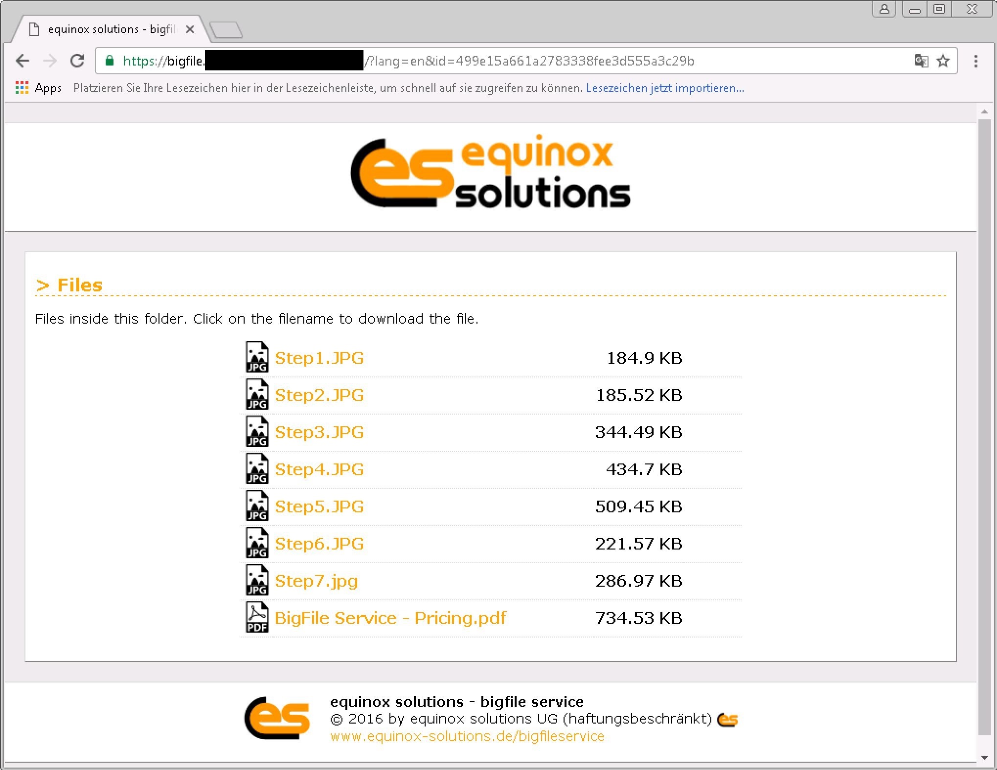Viewport: 997px width, 770px height.
Task: Open a new tab button
Action: click(x=226, y=30)
